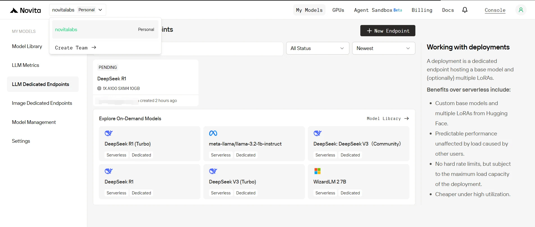The height and width of the screenshot is (227, 535).
Task: Click Dedicated tag on DeepSeek V3 (Turbo)
Action: [246, 193]
